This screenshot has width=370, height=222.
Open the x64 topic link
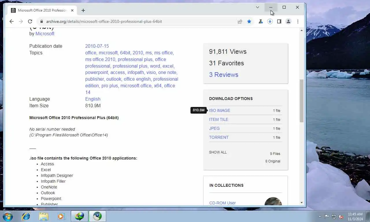[x=158, y=86]
